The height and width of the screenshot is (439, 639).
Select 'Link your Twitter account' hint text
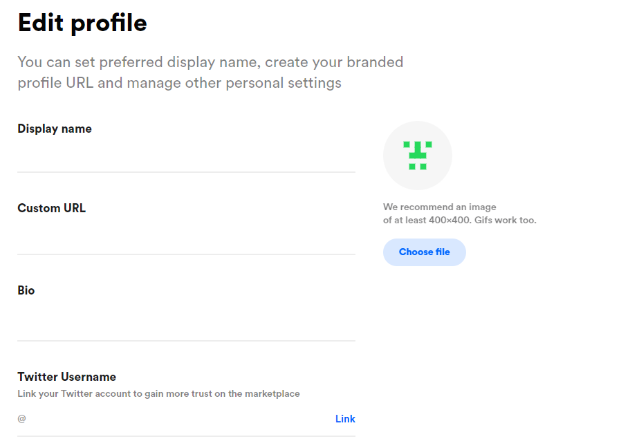tap(158, 394)
